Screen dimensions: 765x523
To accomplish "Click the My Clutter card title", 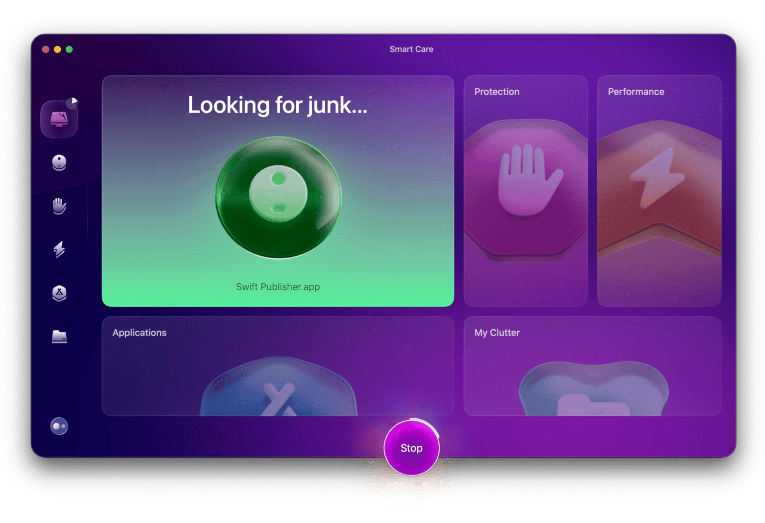I will coord(496,333).
